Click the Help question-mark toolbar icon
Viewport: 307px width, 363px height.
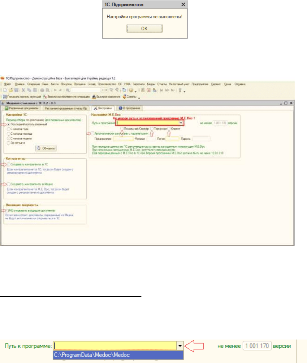(x=131, y=90)
